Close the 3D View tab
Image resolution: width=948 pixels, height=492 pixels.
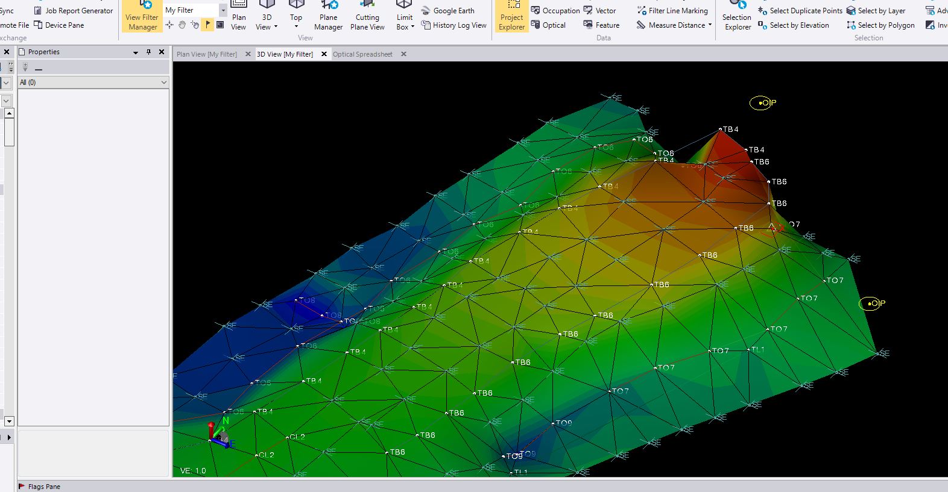pos(324,54)
